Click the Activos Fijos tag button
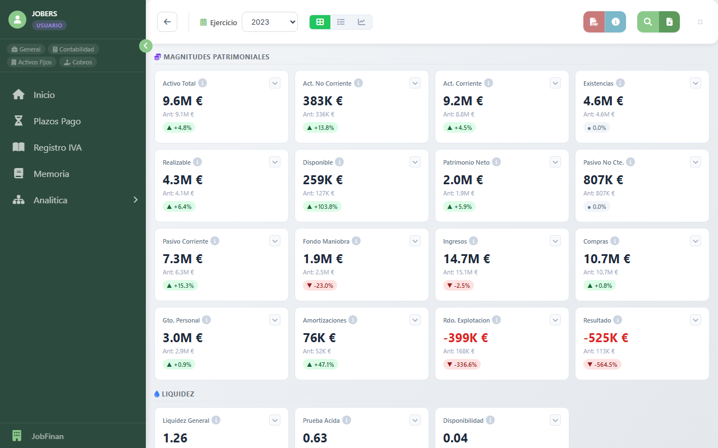 [31, 62]
